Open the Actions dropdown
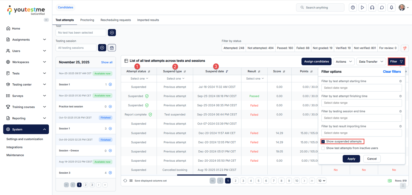 click(344, 62)
